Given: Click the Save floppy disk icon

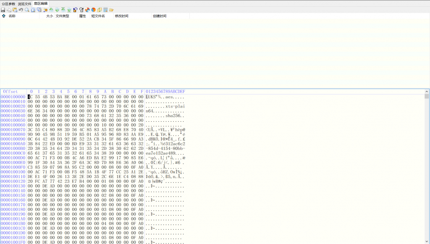Looking at the screenshot, I should tap(3, 10).
